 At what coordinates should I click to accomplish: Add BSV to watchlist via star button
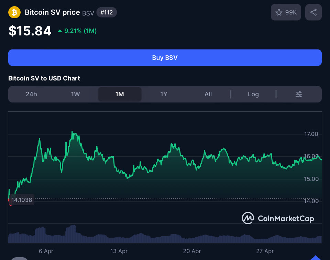click(x=286, y=12)
